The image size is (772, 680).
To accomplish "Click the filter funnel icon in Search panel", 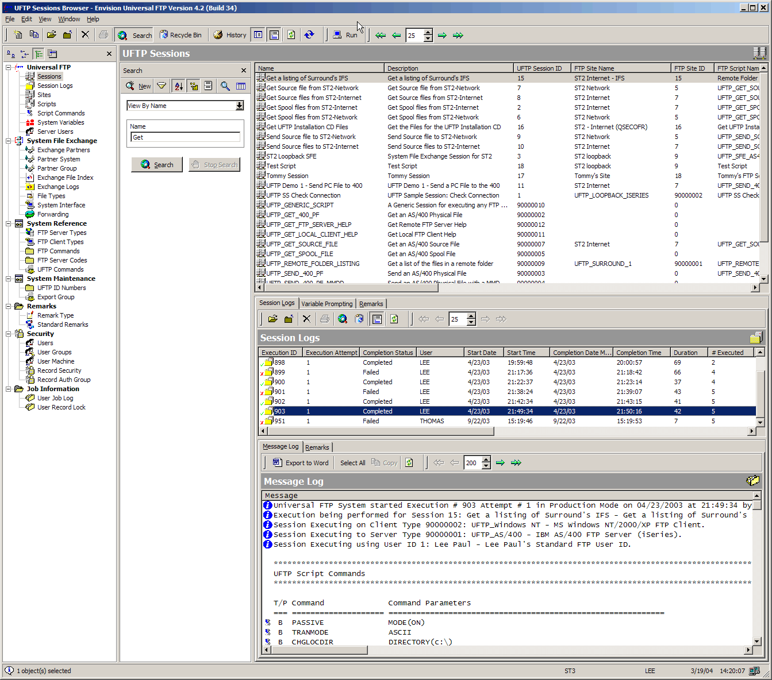I will tap(162, 86).
